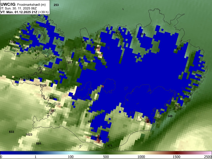This screenshot has height=159, width=212.
Task: Click the map value 1257
Action: (x=52, y=111)
